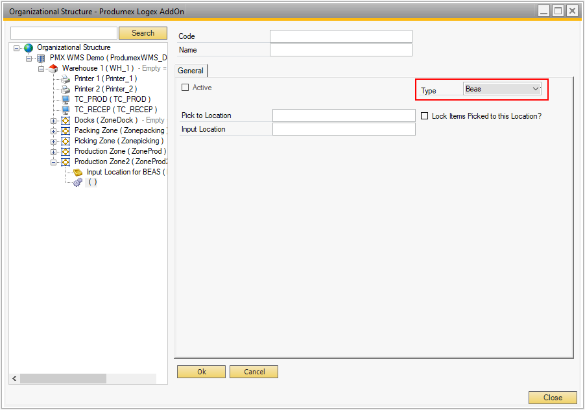The image size is (585, 410).
Task: Select Warehouse 1 ( WH_1 ) in tree
Action: pyautogui.click(x=98, y=68)
